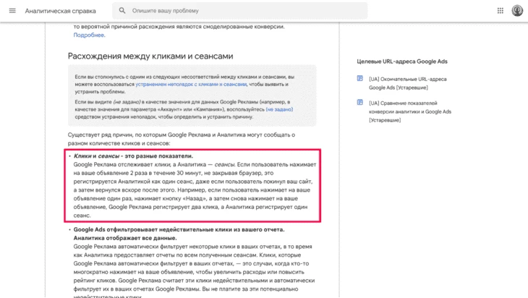Open the hamburger main menu
Viewport: 528px width, 298px height.
[12, 11]
